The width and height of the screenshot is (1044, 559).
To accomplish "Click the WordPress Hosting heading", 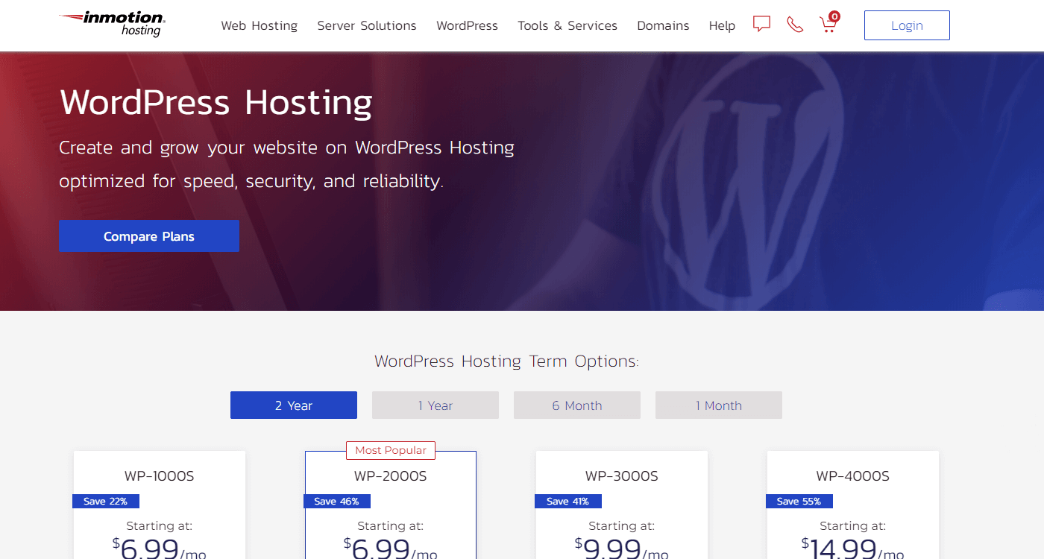I will 216,102.
